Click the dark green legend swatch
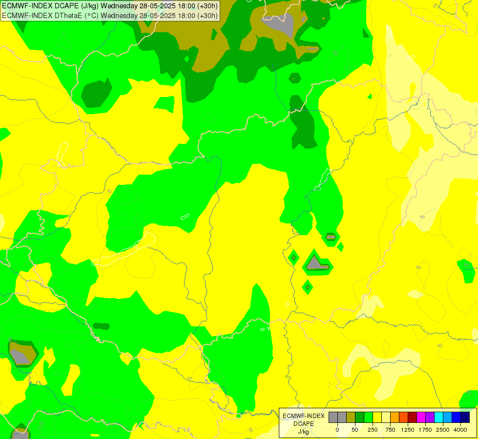This screenshot has height=439, width=478. (x=359, y=418)
